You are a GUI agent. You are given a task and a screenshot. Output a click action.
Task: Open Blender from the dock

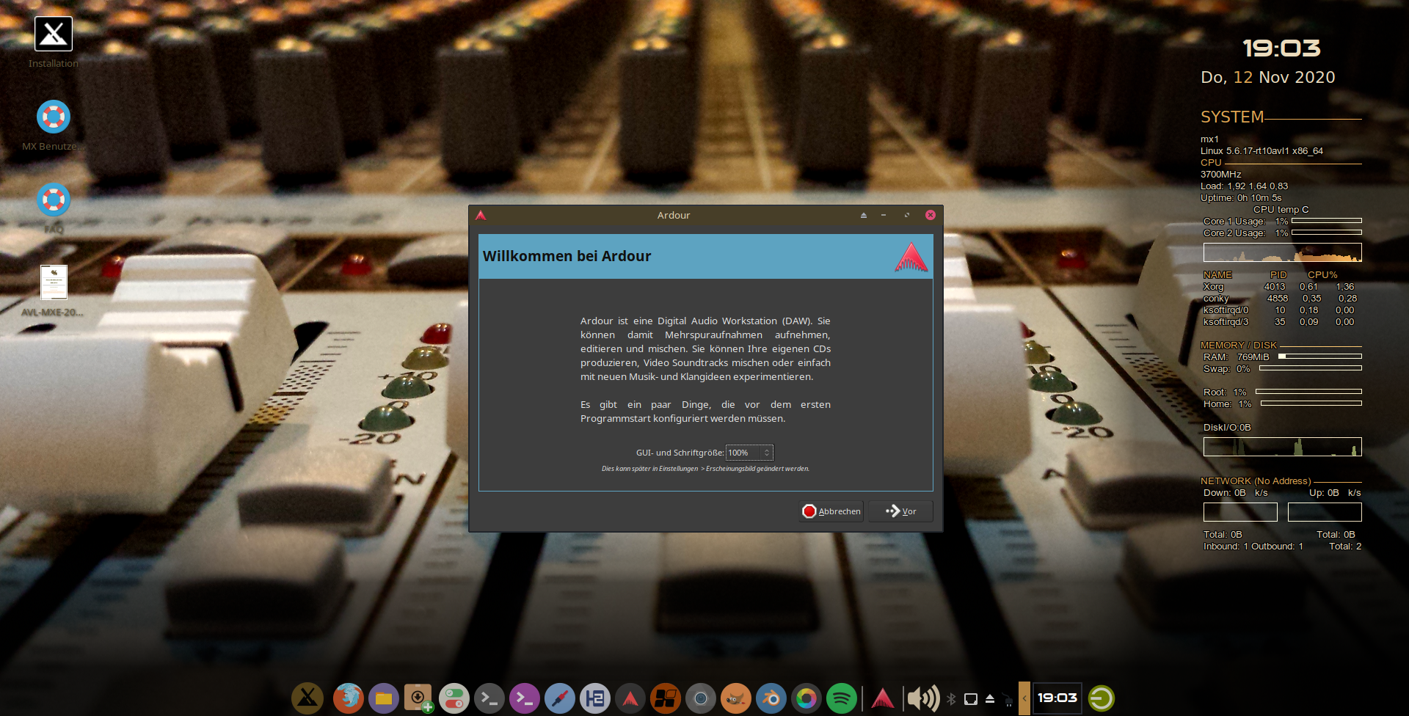tap(772, 698)
